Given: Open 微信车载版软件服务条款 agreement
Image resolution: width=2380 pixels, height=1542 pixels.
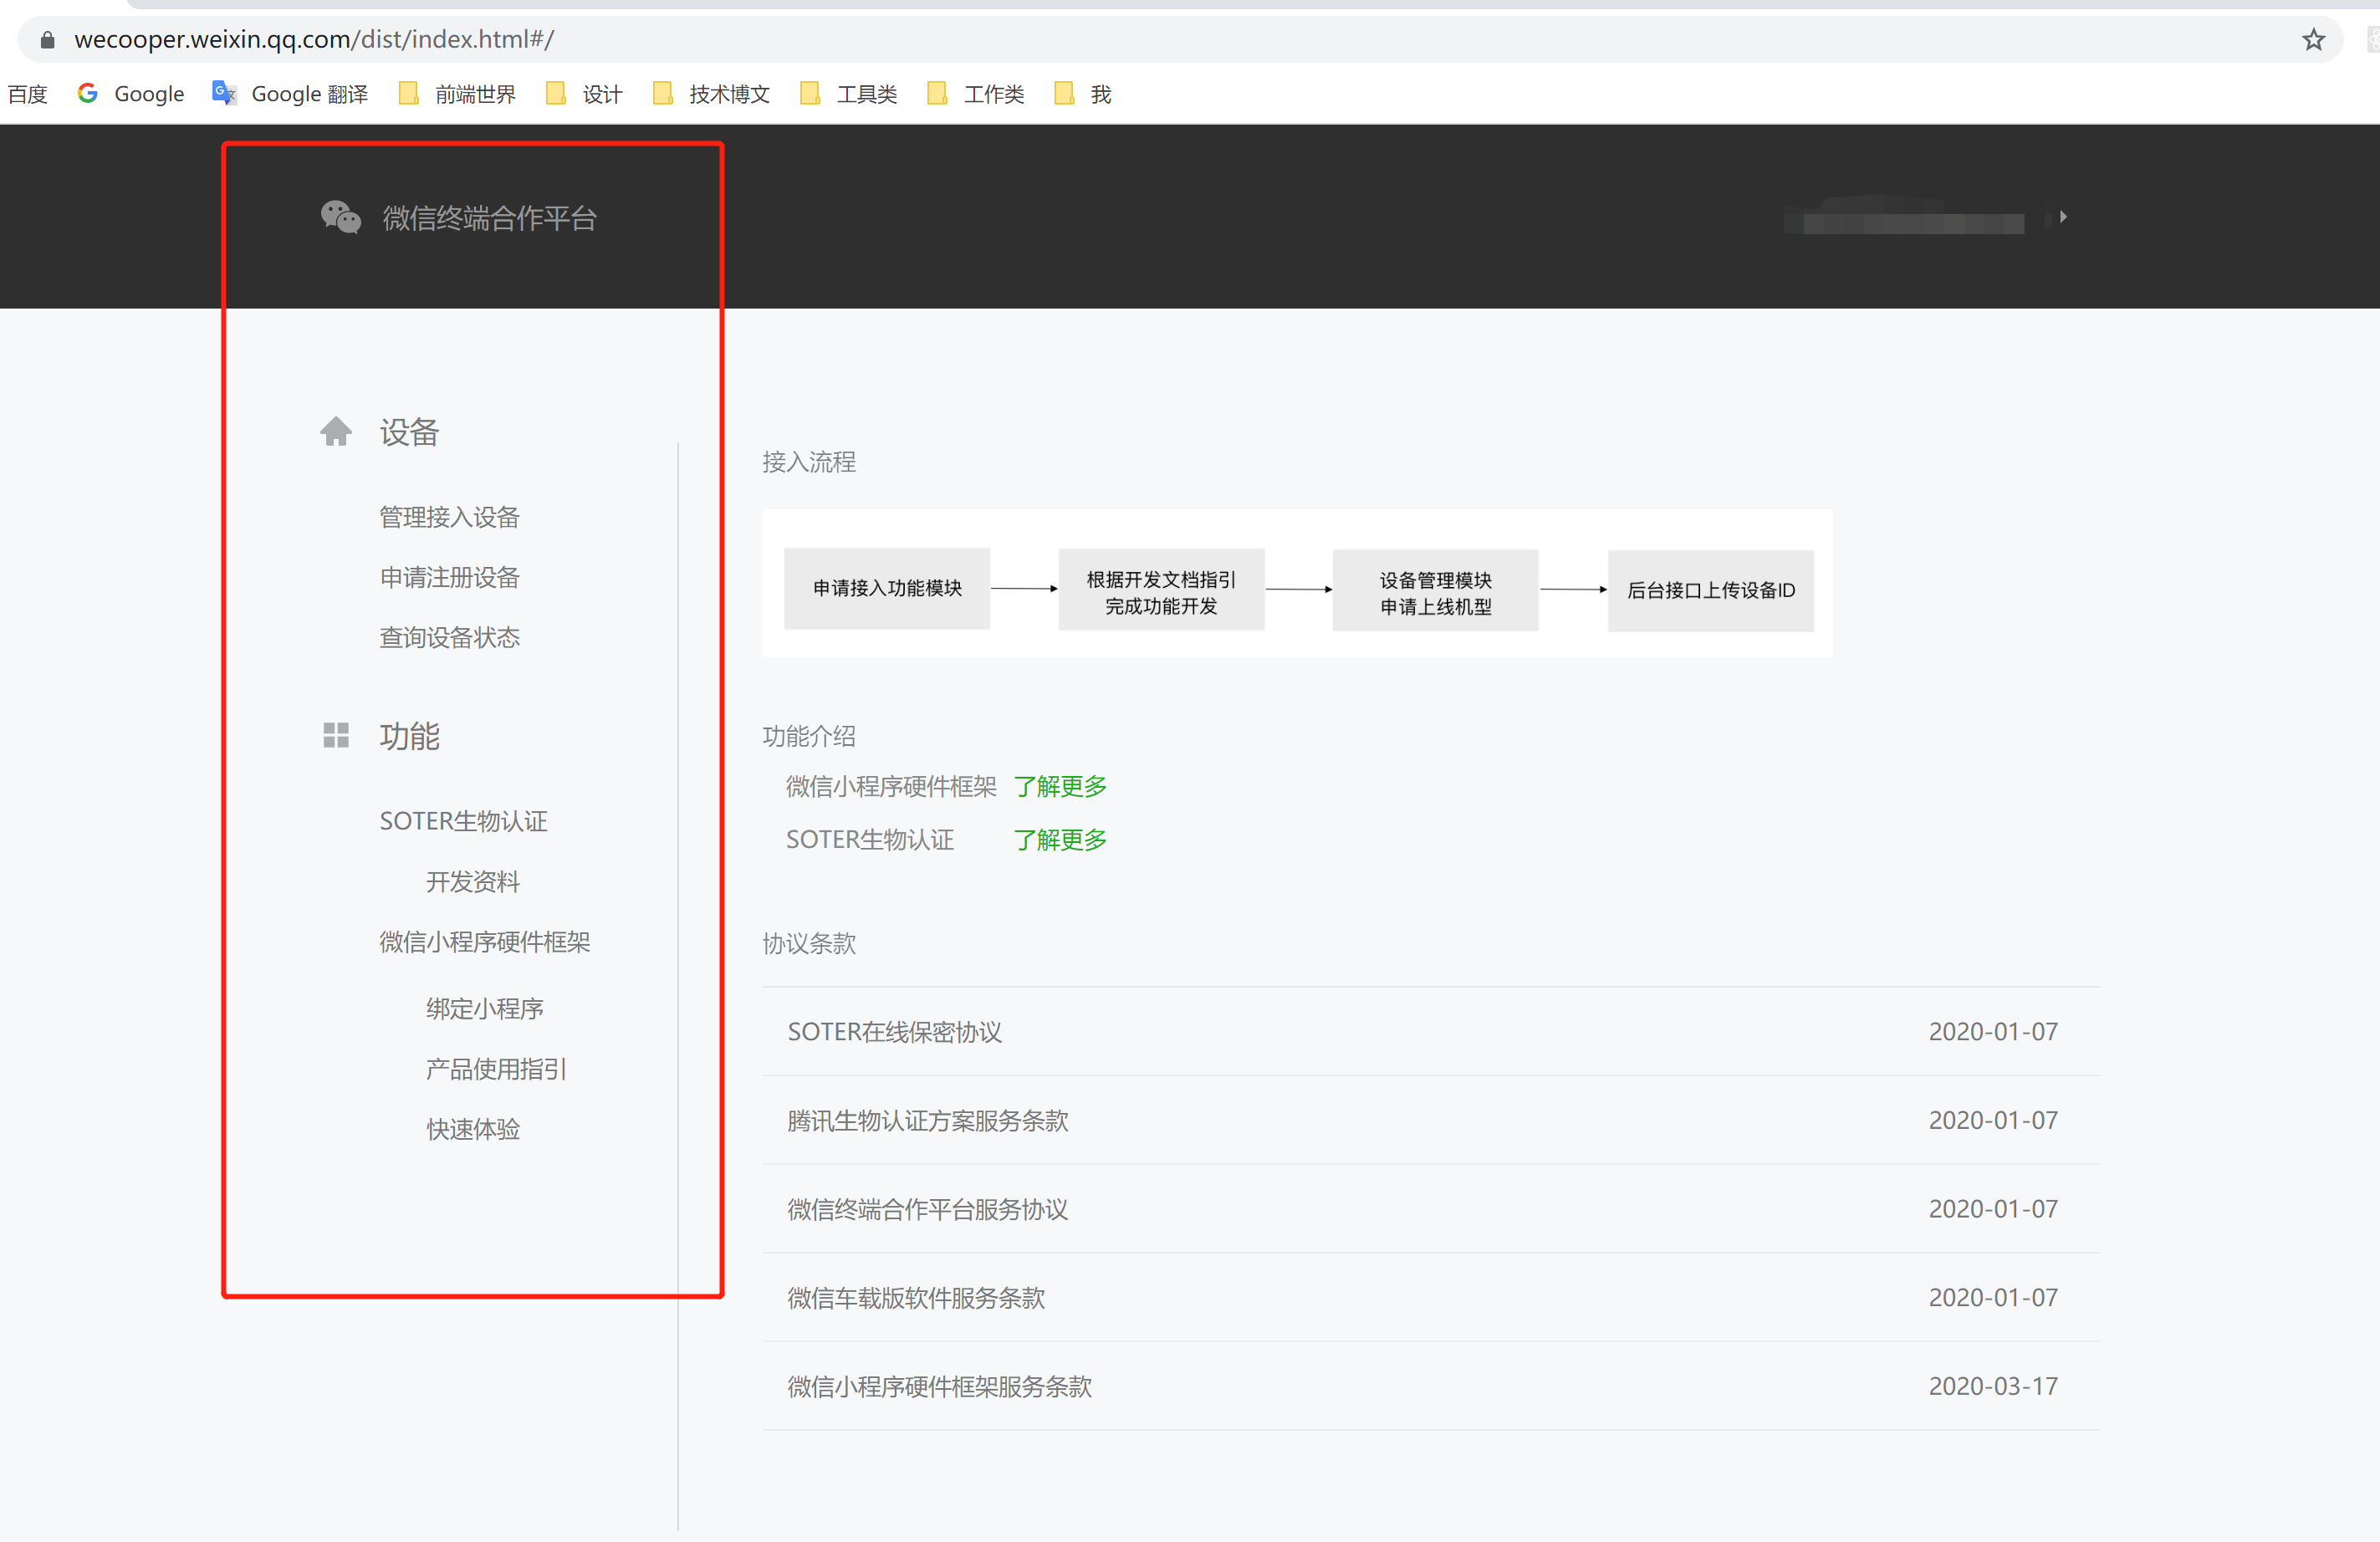Looking at the screenshot, I should pos(915,1297).
